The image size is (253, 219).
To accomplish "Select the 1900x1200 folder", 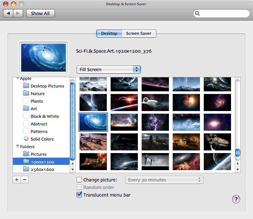I will click(41, 161).
